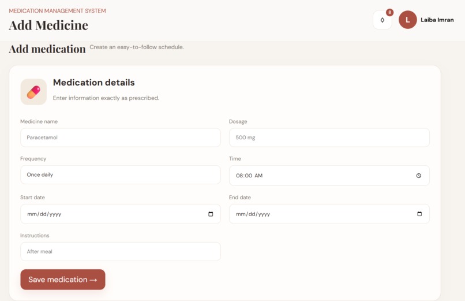Click the Instructions field with After meal
The width and height of the screenshot is (465, 301).
[x=121, y=251]
